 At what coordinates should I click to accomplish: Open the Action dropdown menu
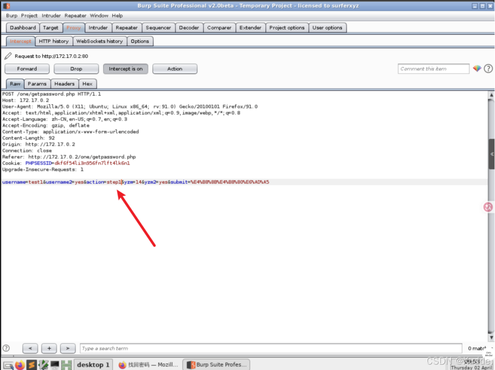(x=175, y=69)
